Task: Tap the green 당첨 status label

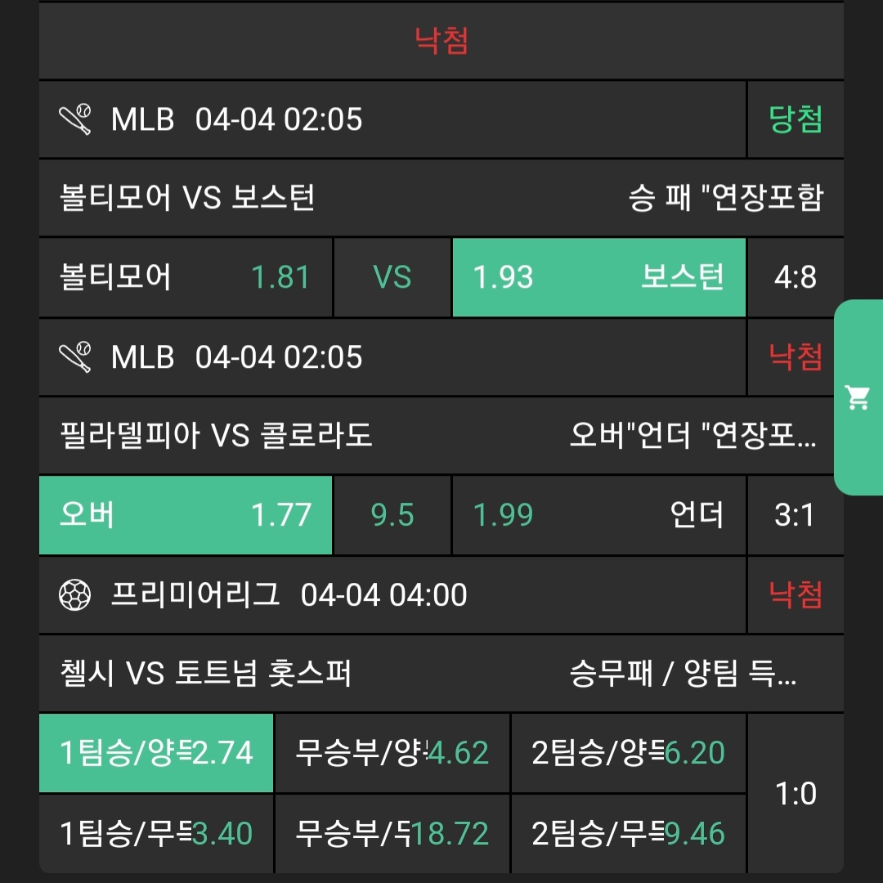Action: pos(796,120)
